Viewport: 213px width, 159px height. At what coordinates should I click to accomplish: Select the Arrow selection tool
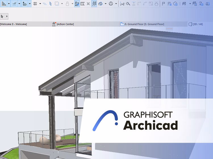pyautogui.click(x=3, y=16)
